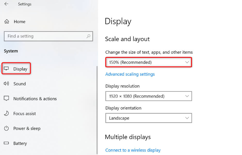
Task: Click the Home house icon
Action: coord(7,21)
